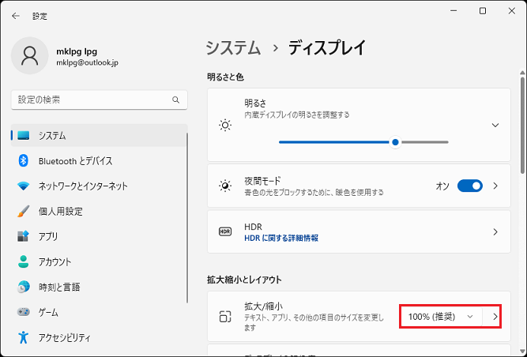Click the 個人用設定 paintbrush icon
The image size is (527, 357).
pos(23,212)
